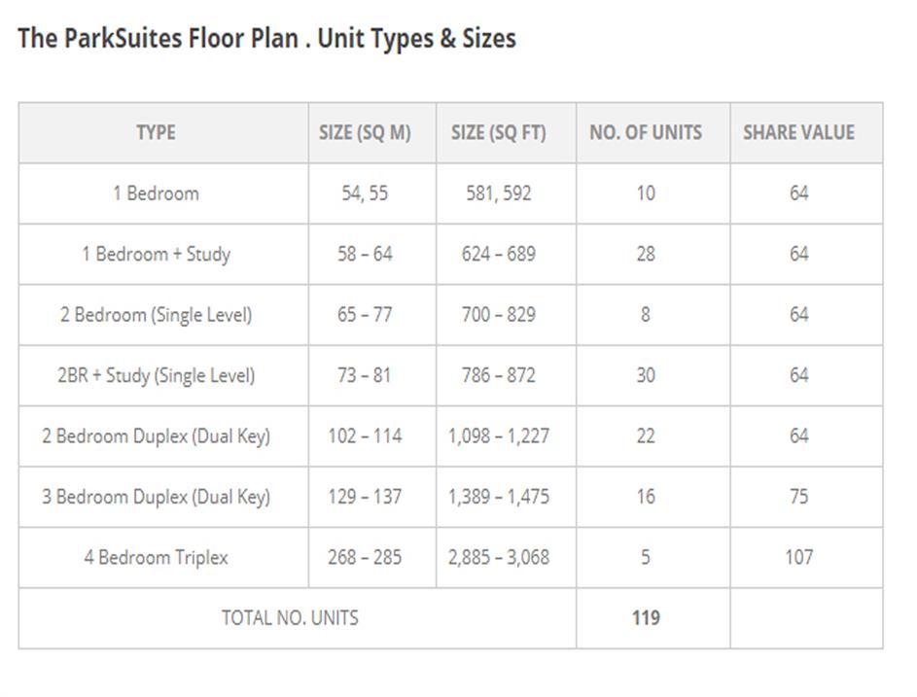The image size is (917, 697).
Task: Click the '1,098 – 1,227' sq ft cell
Action: (x=499, y=436)
